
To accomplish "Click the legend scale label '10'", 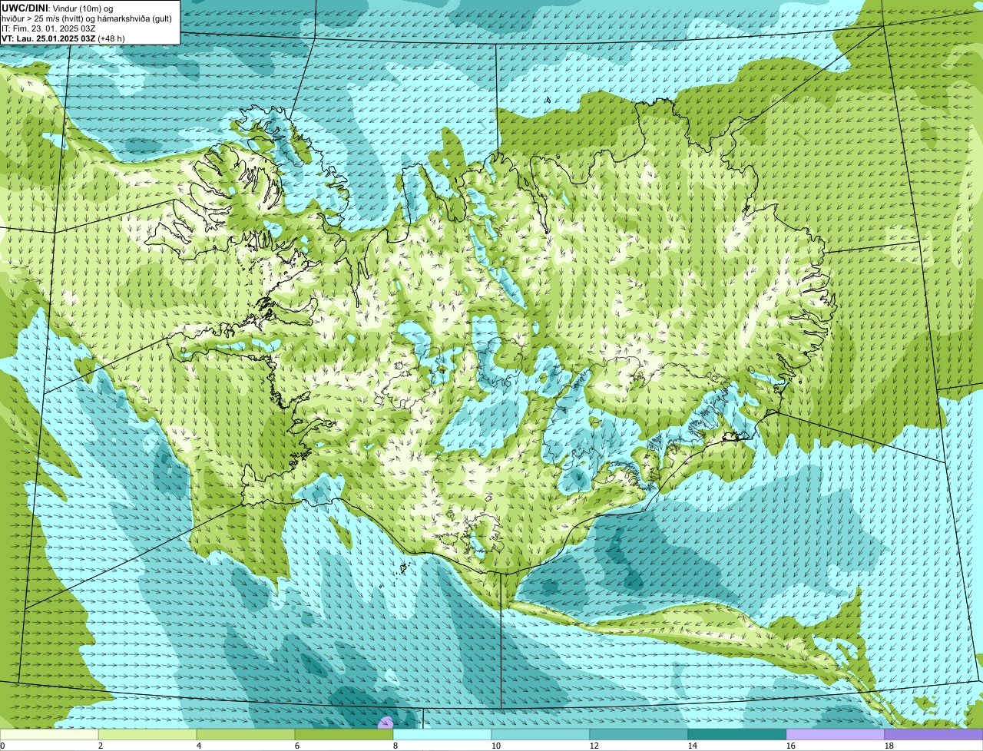I will click(496, 746).
